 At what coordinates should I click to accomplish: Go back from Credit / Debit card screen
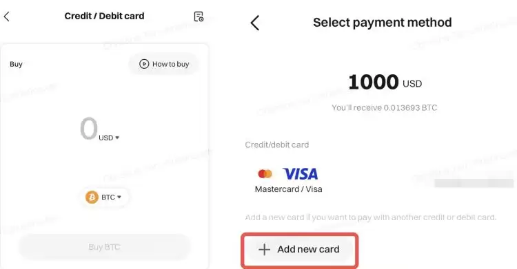tap(7, 16)
